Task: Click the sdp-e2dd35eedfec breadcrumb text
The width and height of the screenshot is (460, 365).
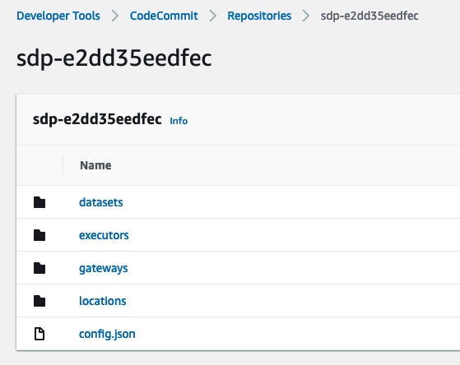Action: 369,16
